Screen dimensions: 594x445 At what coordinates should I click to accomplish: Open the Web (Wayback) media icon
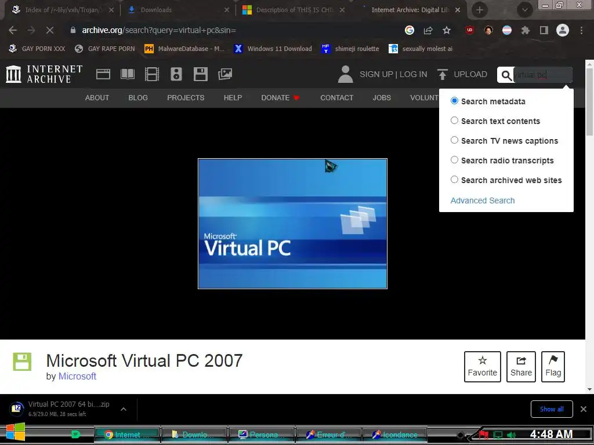tap(103, 74)
